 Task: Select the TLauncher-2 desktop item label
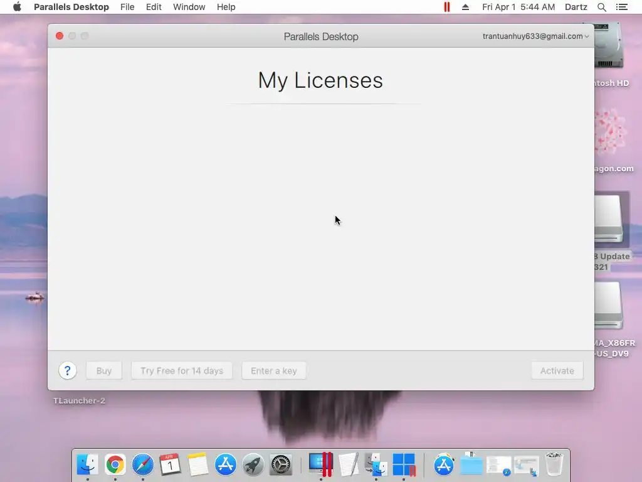(x=79, y=401)
